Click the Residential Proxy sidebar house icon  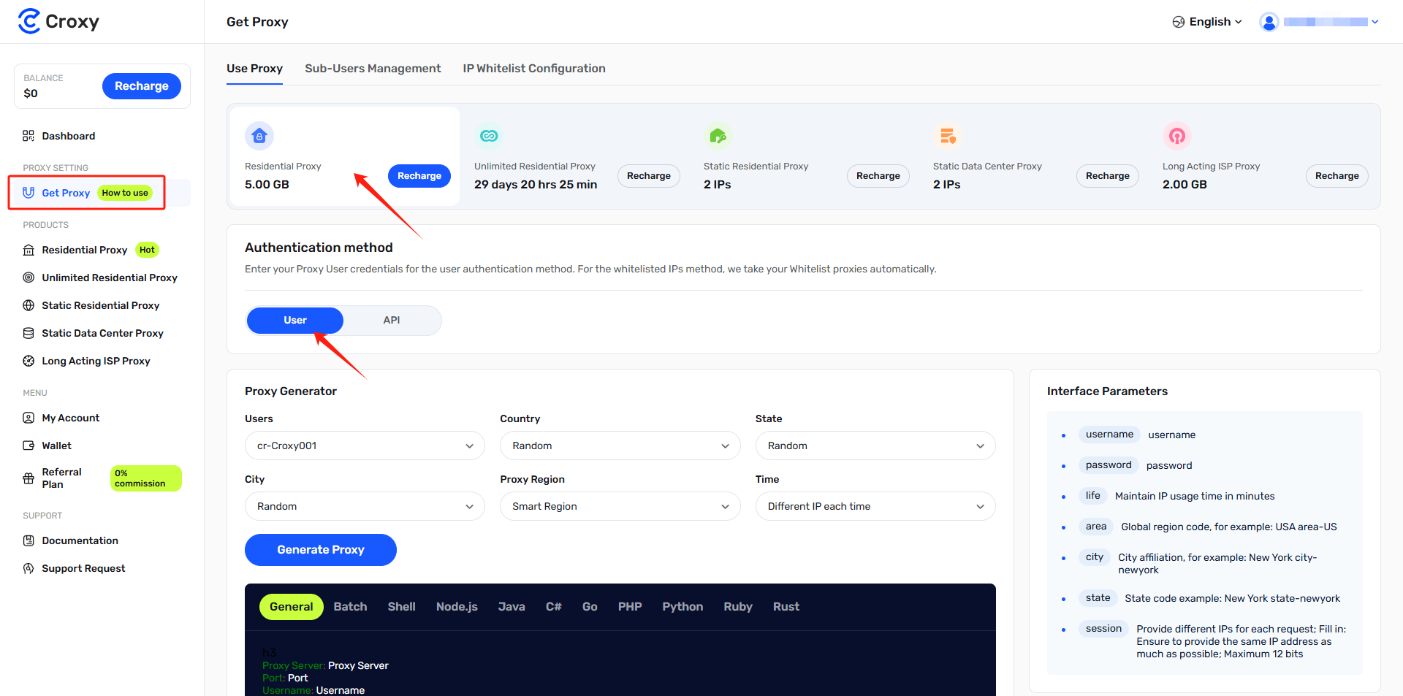coord(28,250)
